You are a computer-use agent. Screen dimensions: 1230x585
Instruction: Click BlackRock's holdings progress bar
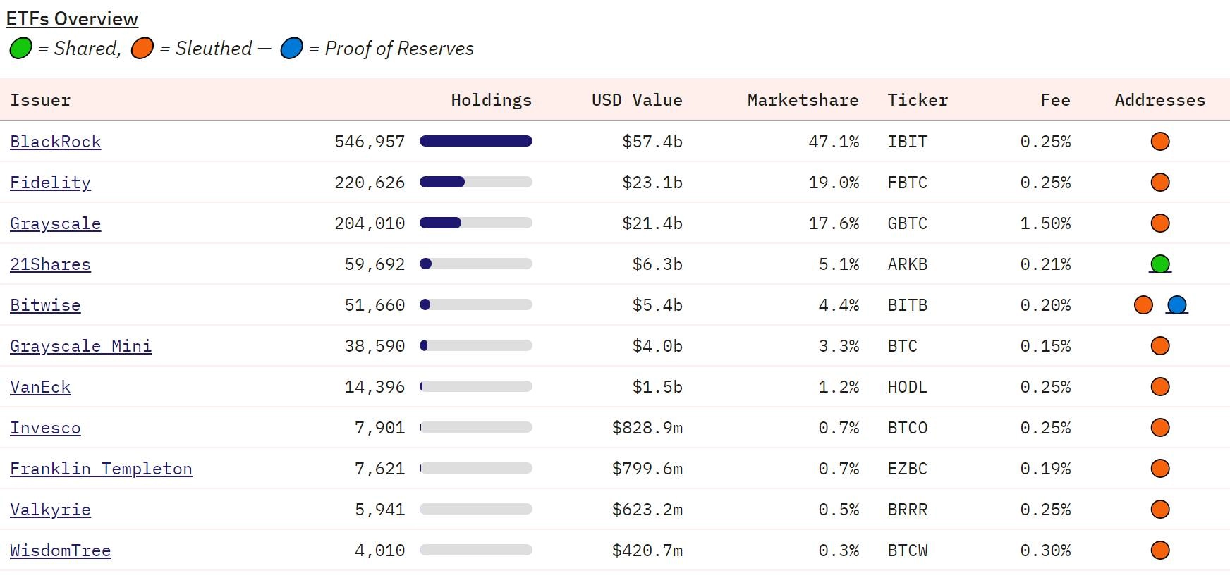pos(475,142)
